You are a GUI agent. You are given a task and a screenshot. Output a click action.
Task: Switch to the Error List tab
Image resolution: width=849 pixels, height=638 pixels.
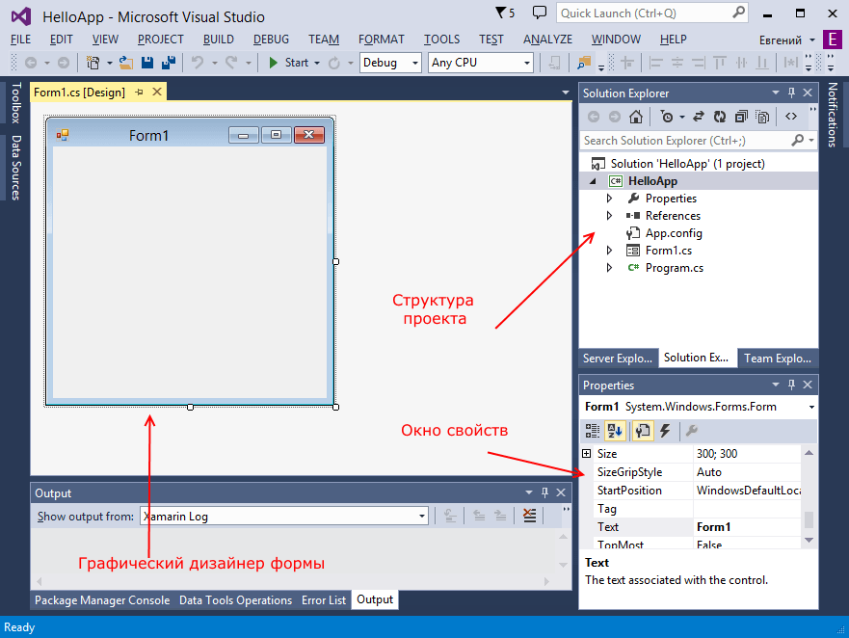(323, 600)
